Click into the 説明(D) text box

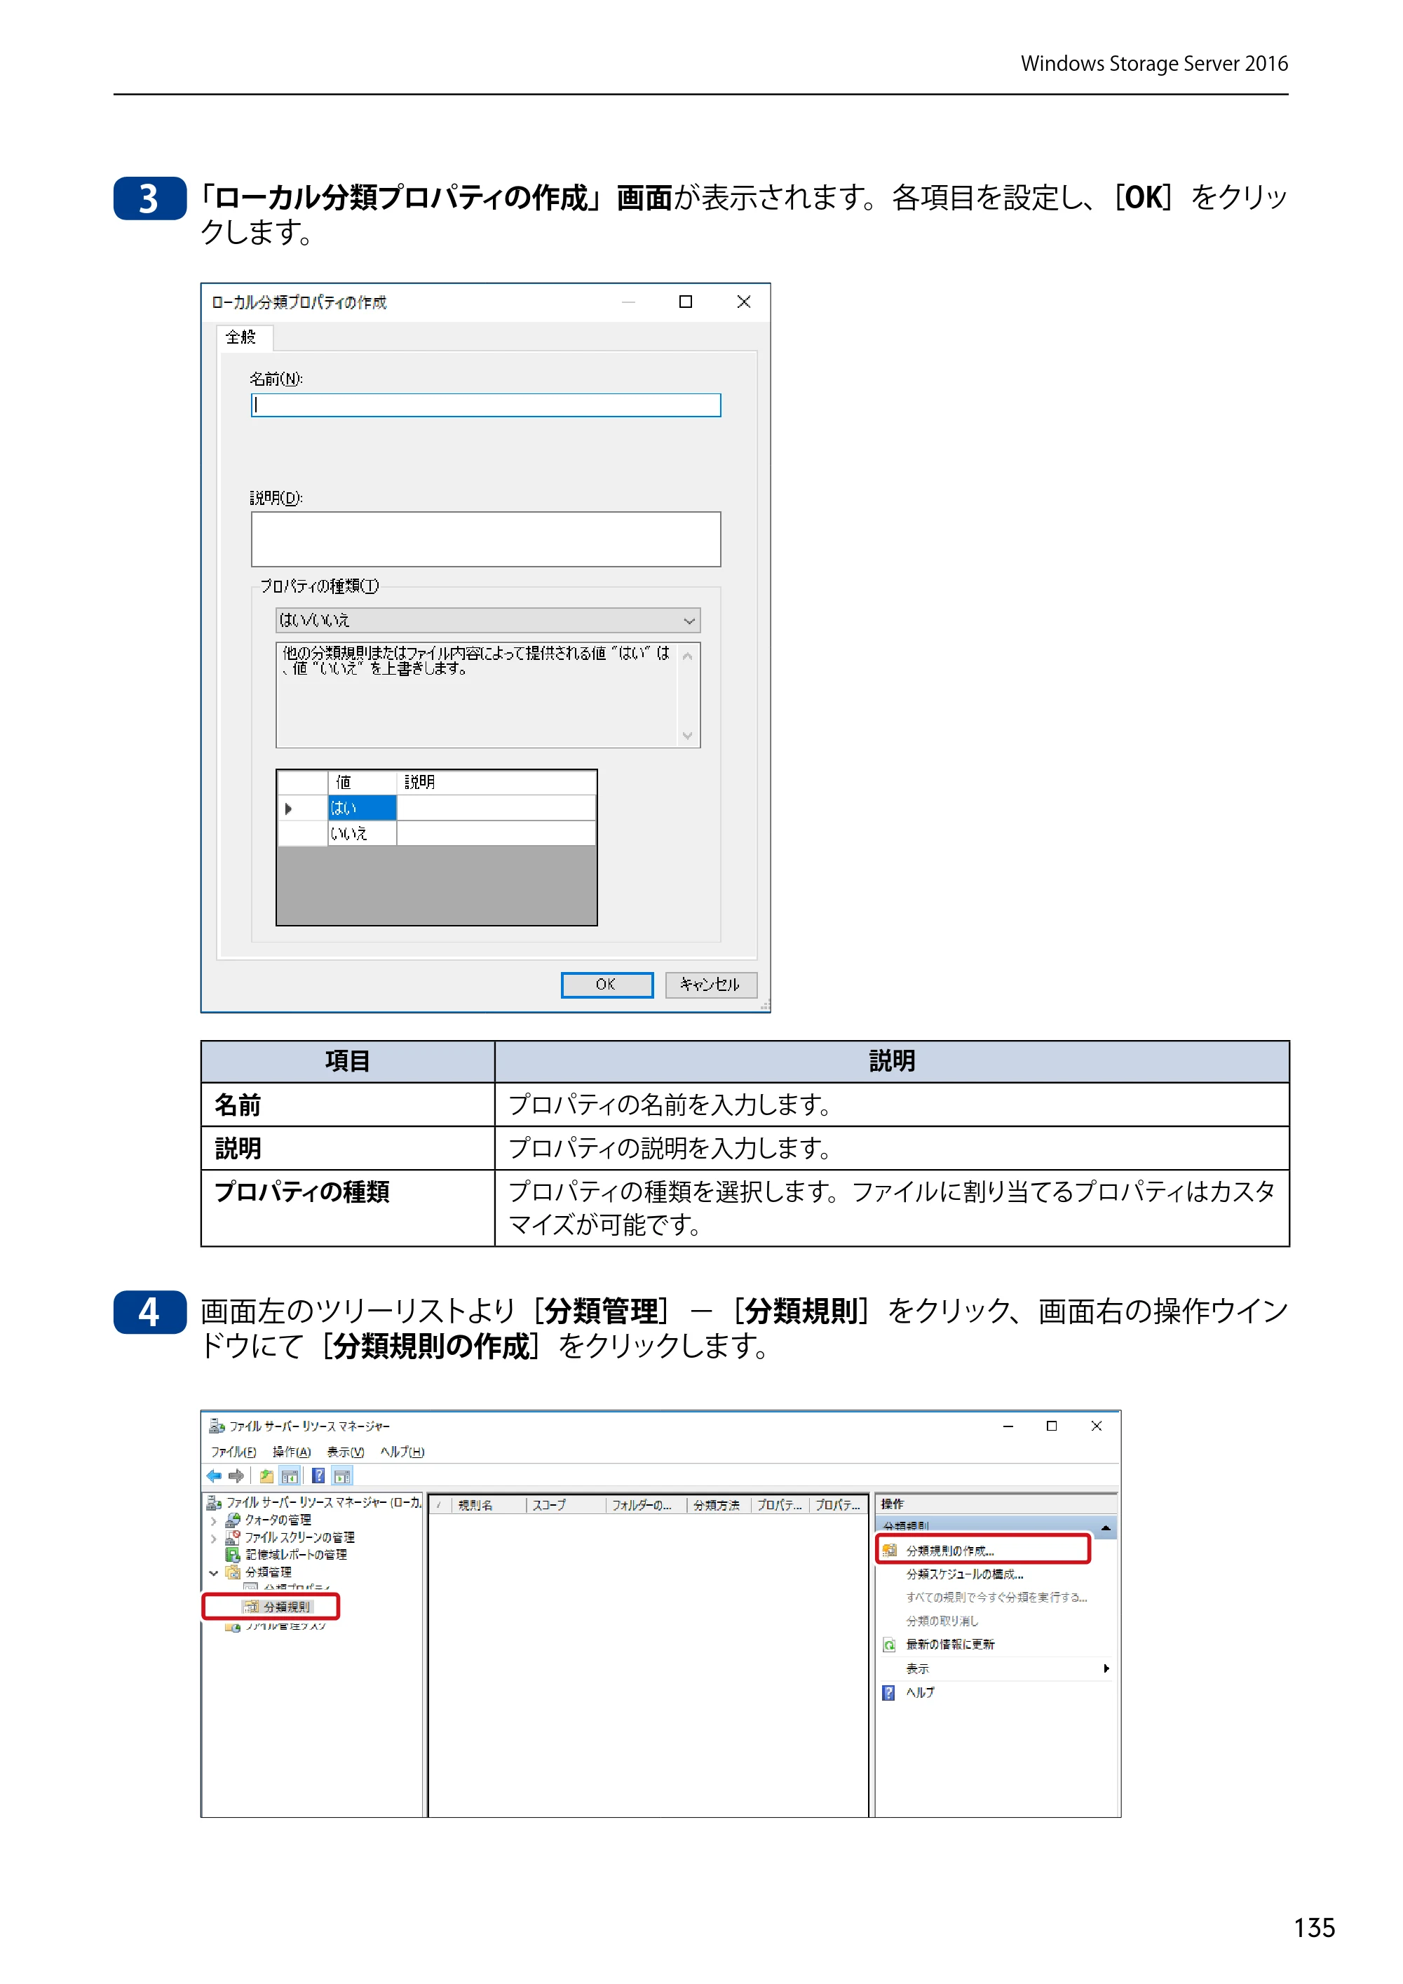tap(485, 539)
